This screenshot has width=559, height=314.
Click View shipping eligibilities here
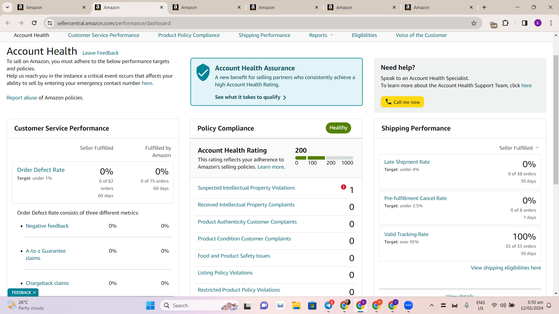(506, 268)
